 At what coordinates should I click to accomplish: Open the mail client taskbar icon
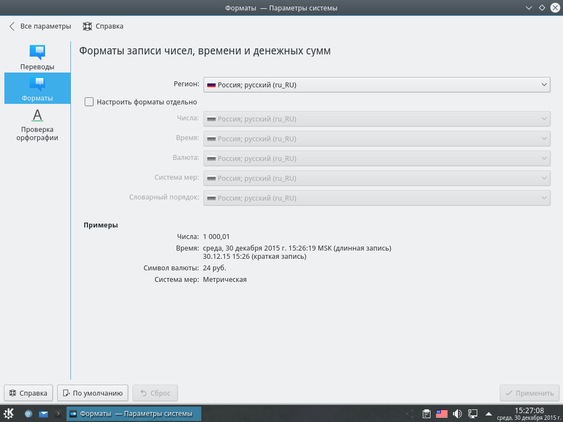43,414
